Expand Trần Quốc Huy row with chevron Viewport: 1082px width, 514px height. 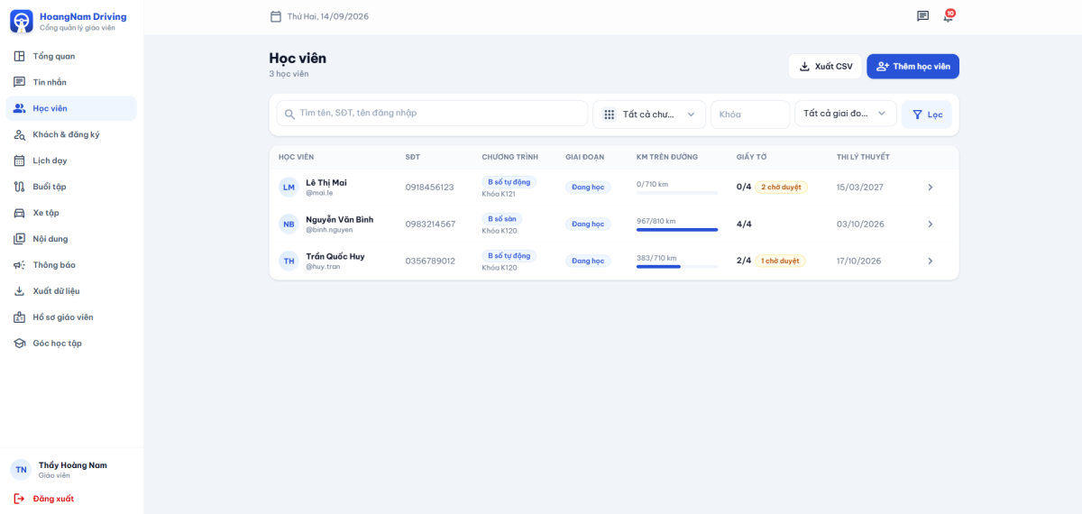click(930, 261)
